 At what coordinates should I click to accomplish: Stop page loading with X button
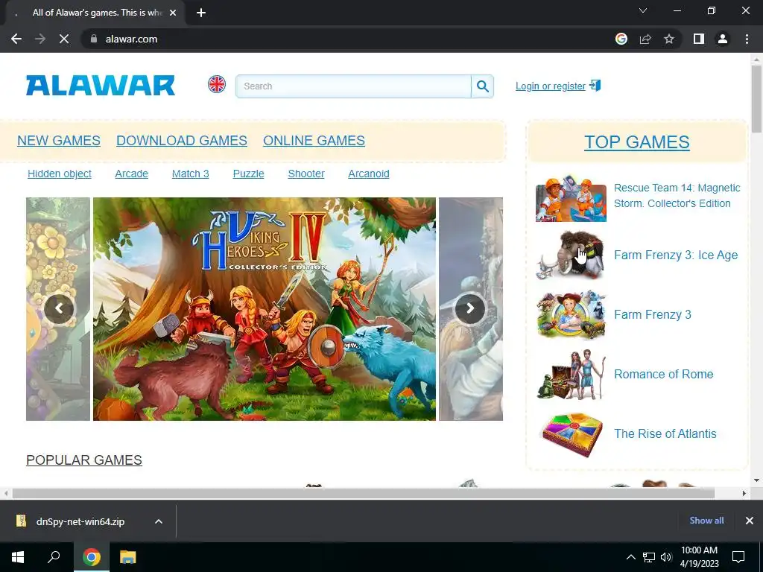coord(64,39)
